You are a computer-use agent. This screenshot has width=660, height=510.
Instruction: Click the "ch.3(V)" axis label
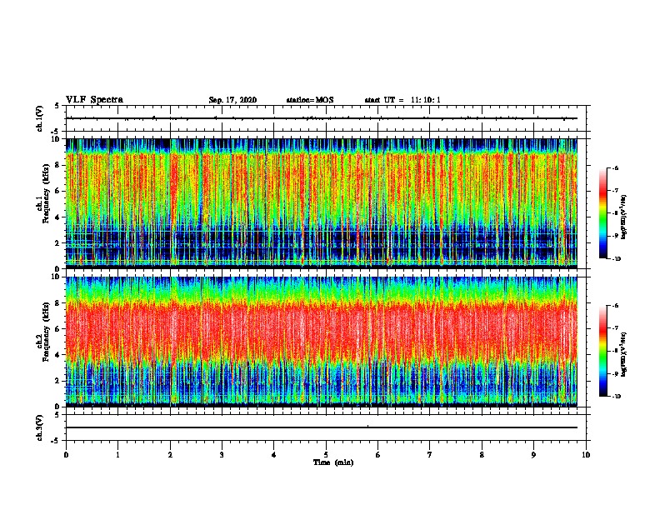[39, 428]
